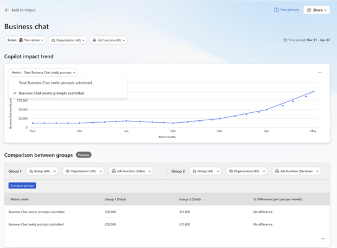337x248 pixels.
Task: Click the checkmark beside Business Chat (work)
Action: click(x=15, y=93)
